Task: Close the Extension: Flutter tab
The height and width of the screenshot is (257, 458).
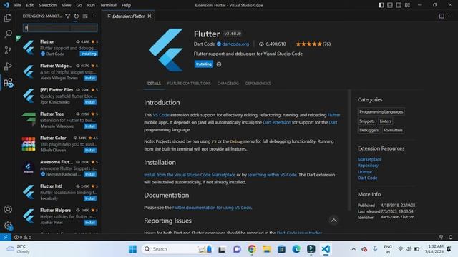Action: pos(150,16)
